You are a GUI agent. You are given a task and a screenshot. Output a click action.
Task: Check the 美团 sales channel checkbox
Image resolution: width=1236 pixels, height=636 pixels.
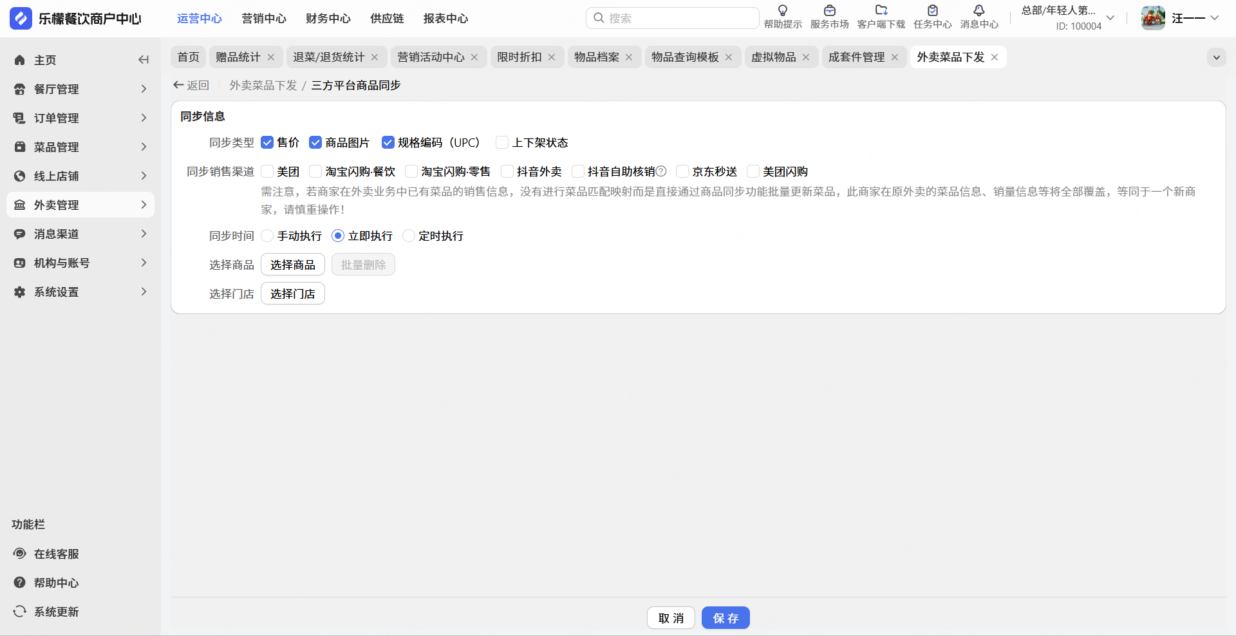pyautogui.click(x=267, y=171)
